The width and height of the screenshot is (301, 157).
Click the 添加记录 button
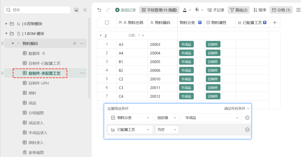pyautogui.click(x=125, y=10)
